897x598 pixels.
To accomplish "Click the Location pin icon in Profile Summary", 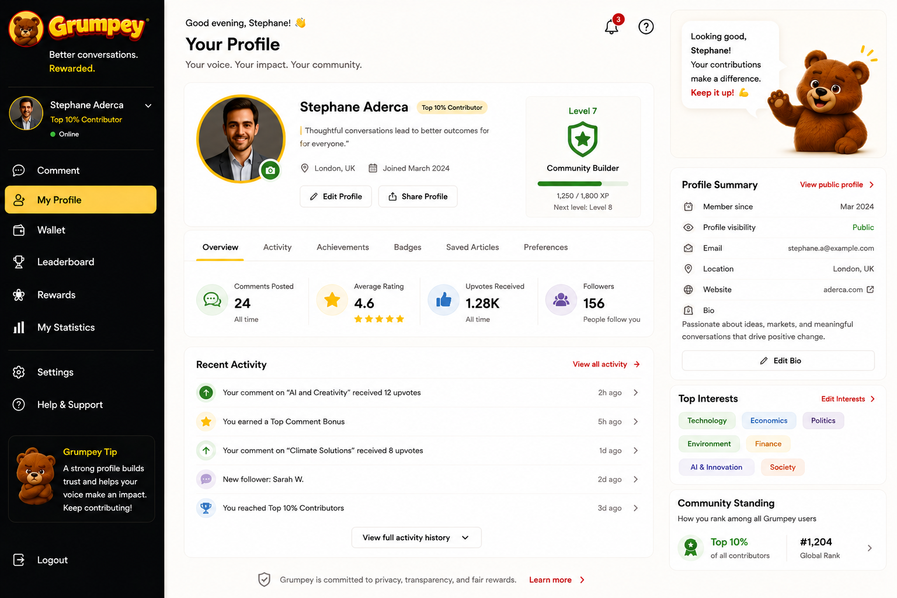I will (689, 269).
